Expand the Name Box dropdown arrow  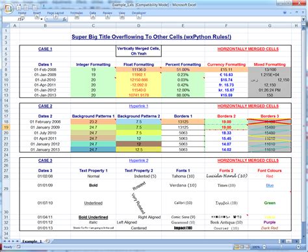point(42,19)
